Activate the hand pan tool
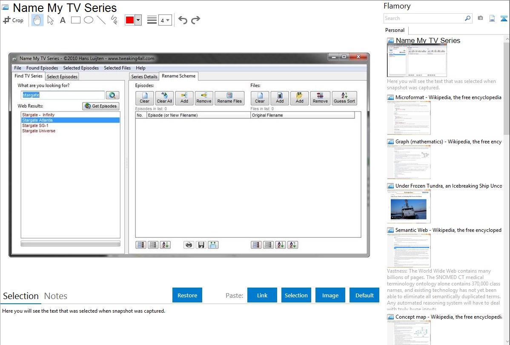Screen dimensions: 510x345 [x=37, y=20]
